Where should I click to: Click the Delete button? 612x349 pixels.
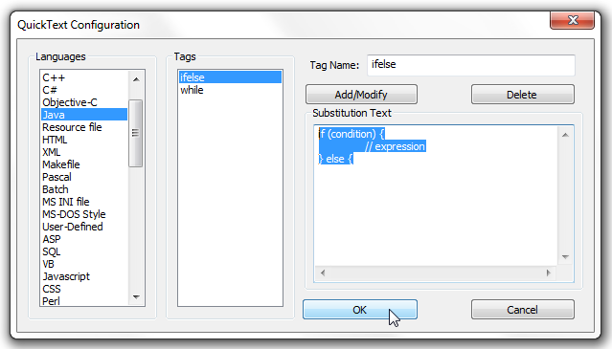(523, 95)
